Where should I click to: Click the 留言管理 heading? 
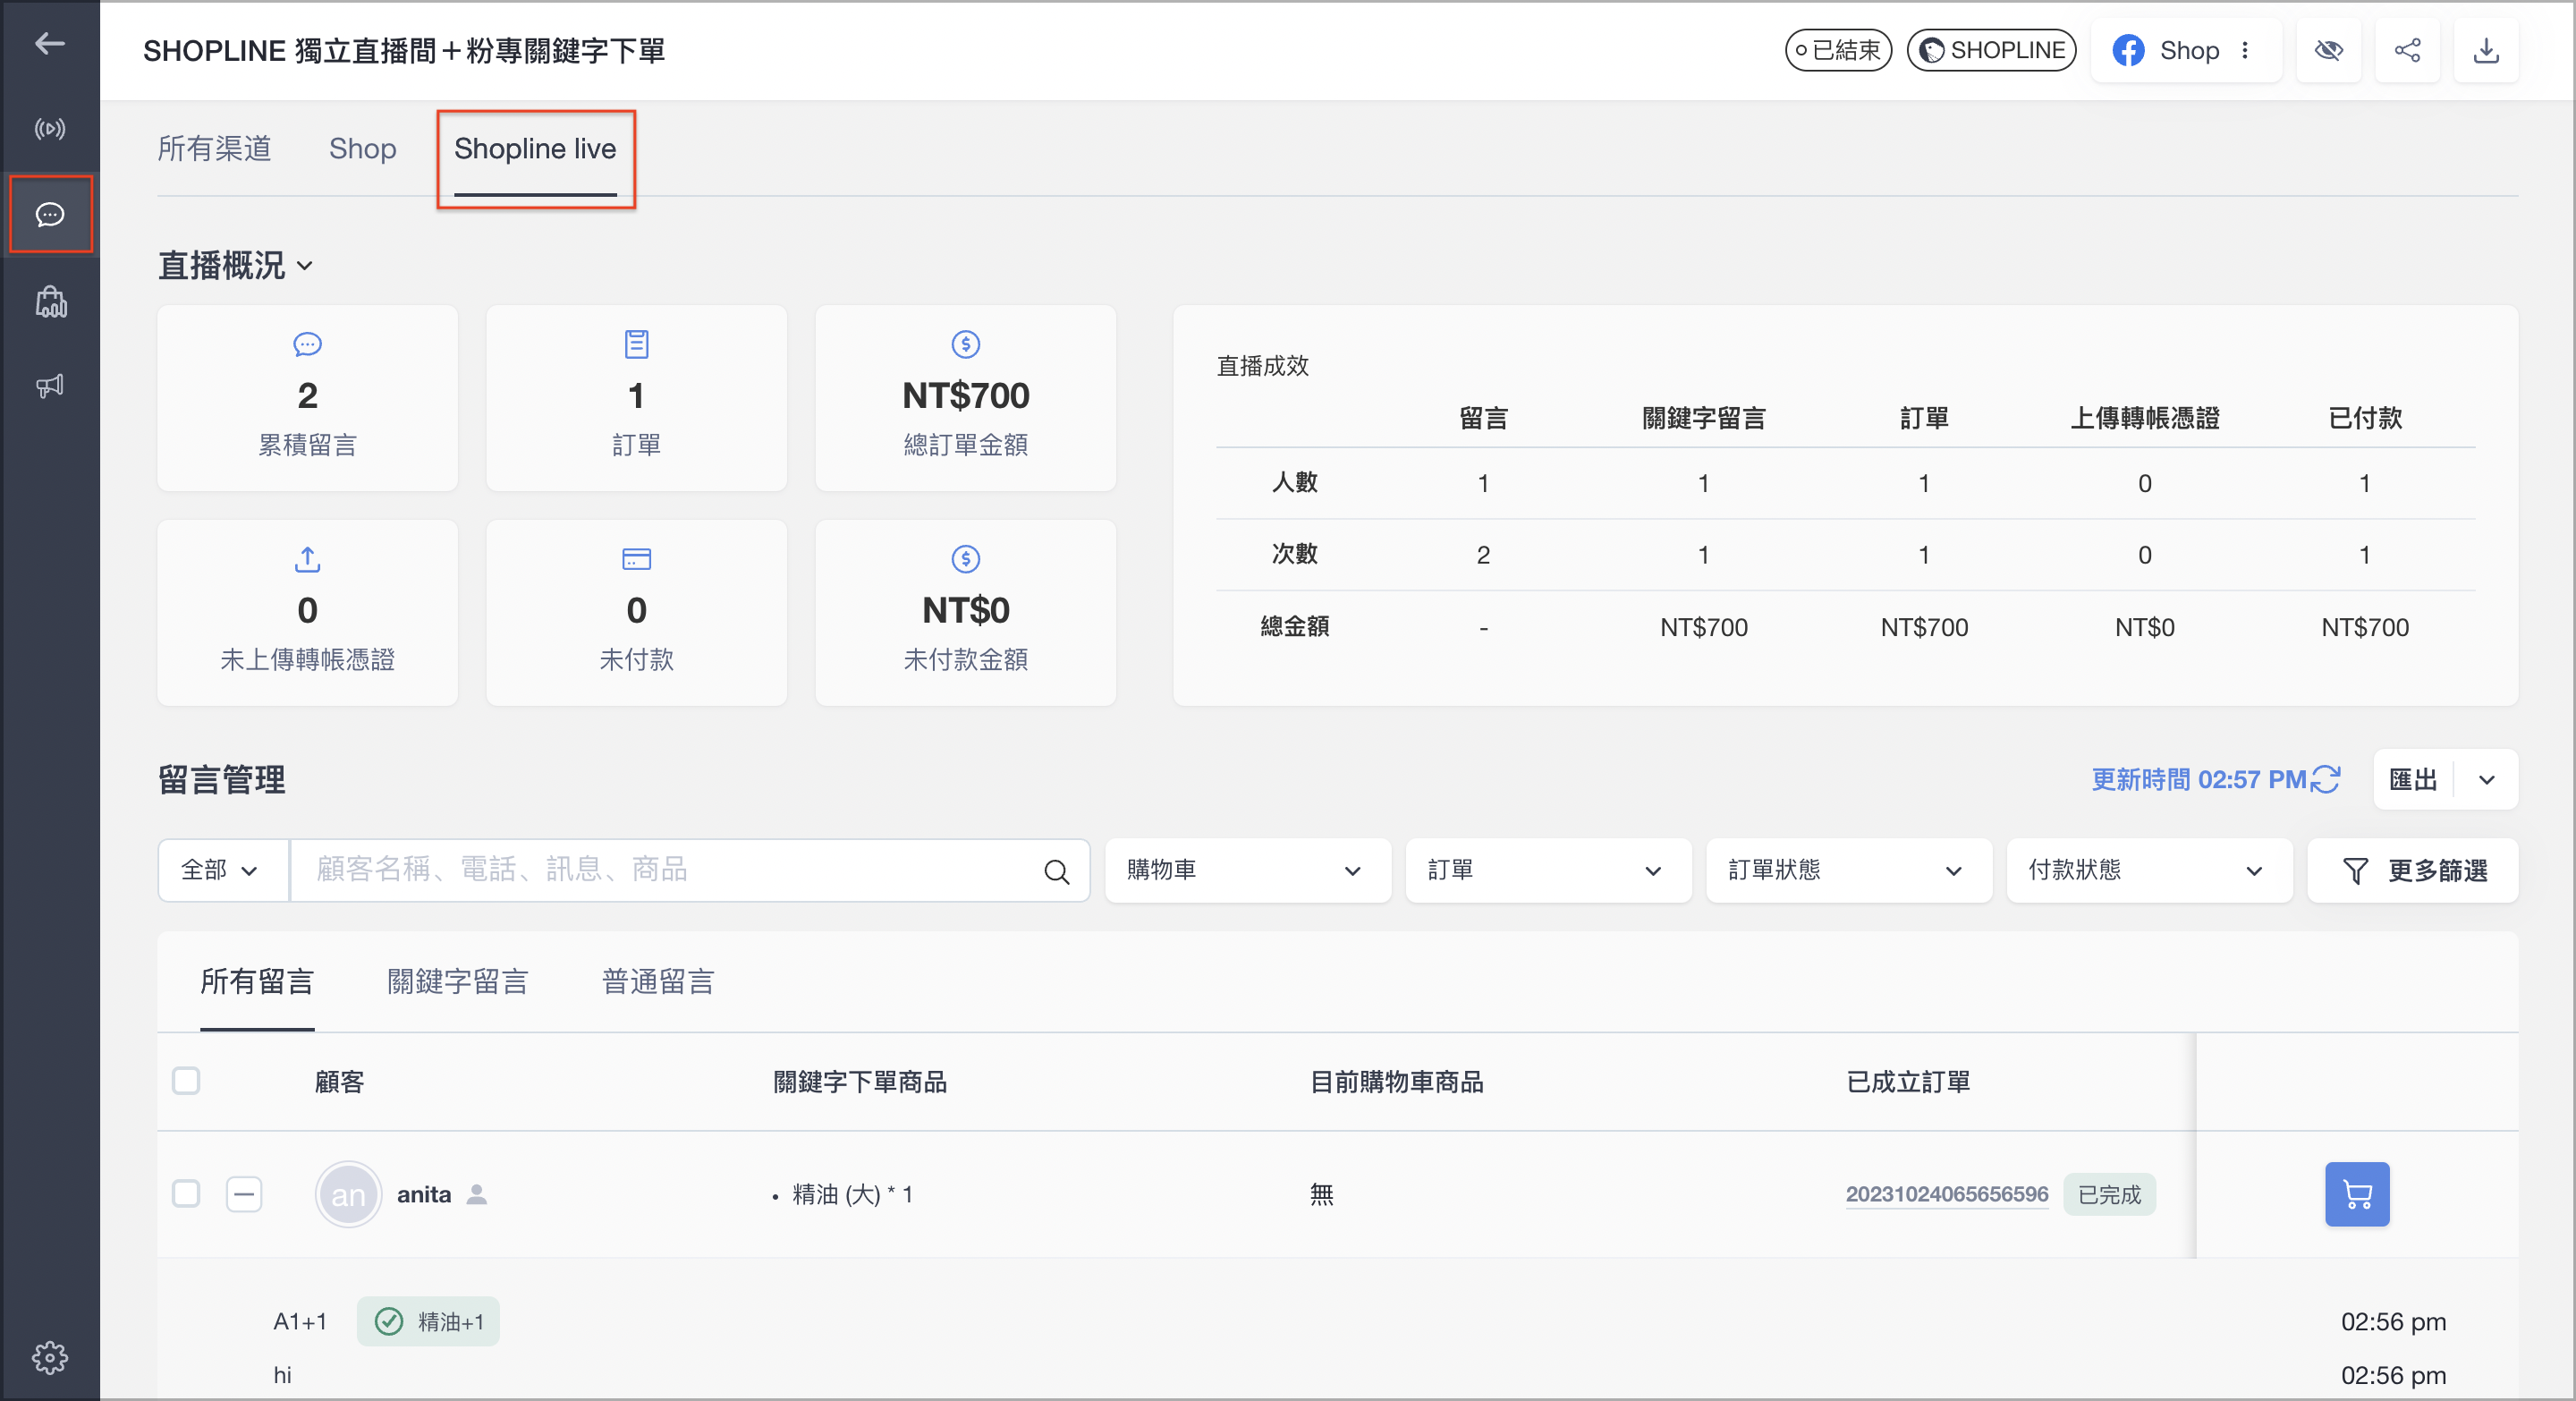coord(221,780)
